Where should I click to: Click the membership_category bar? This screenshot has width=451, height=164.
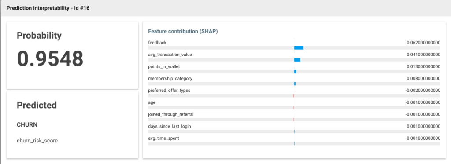click(x=295, y=84)
